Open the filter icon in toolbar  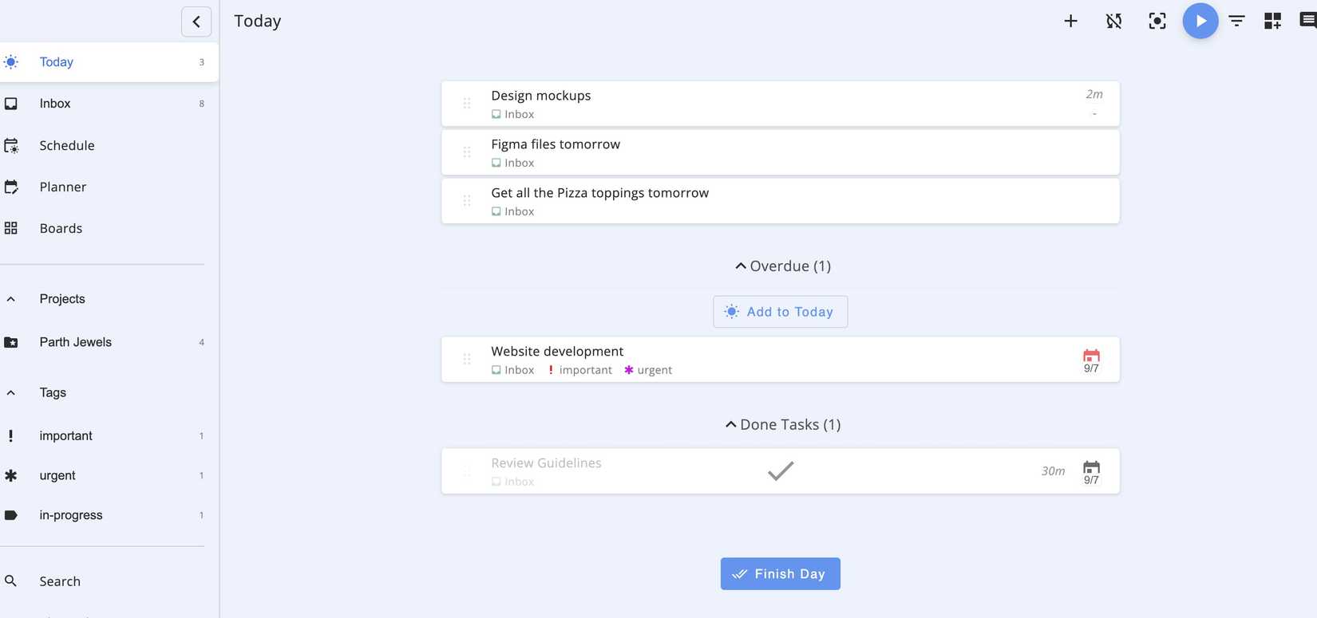pyautogui.click(x=1236, y=22)
